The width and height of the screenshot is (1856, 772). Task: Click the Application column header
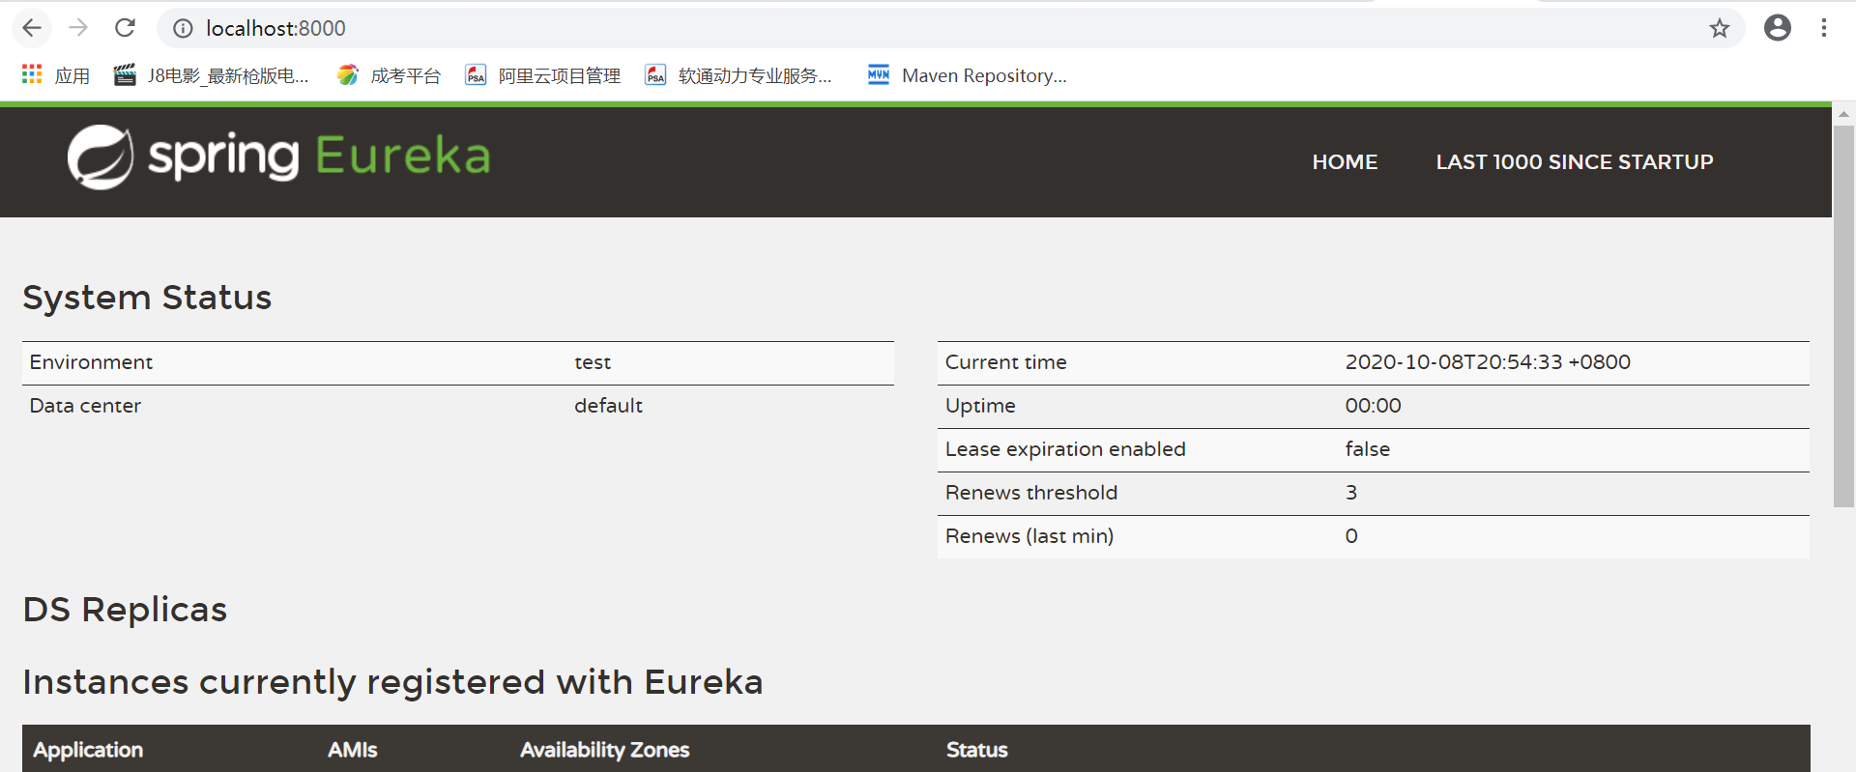(88, 750)
